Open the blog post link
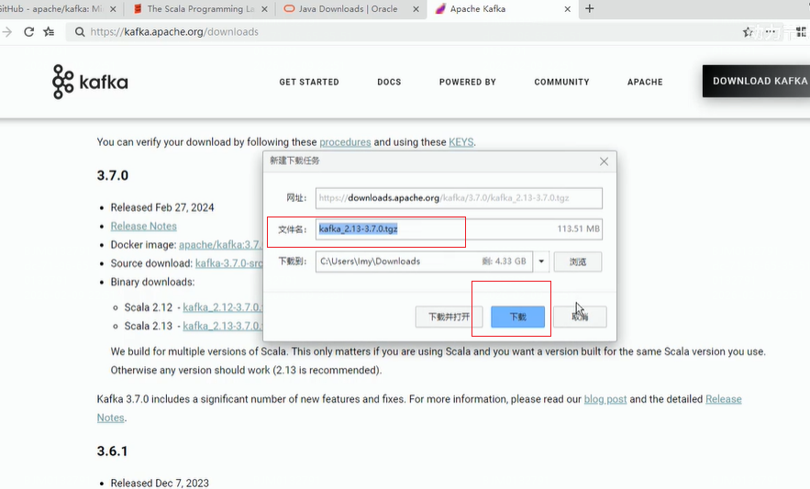The width and height of the screenshot is (810, 489). point(605,399)
